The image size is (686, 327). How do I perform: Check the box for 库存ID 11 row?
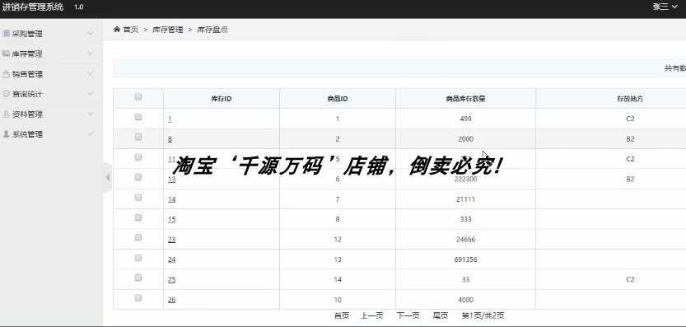click(138, 157)
